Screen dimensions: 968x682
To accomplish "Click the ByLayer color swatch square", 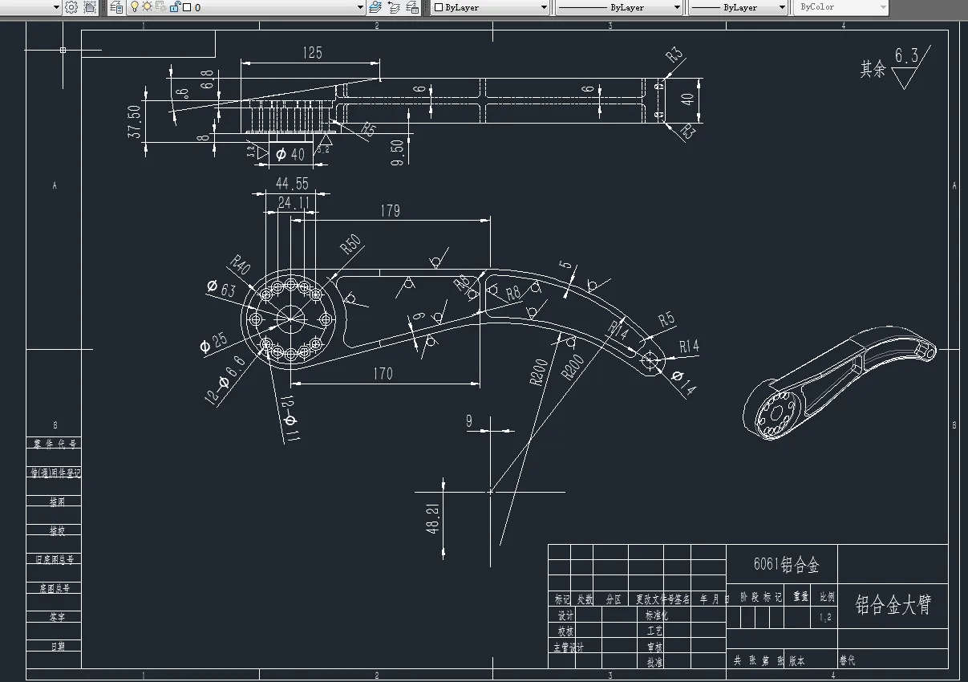I will (439, 7).
